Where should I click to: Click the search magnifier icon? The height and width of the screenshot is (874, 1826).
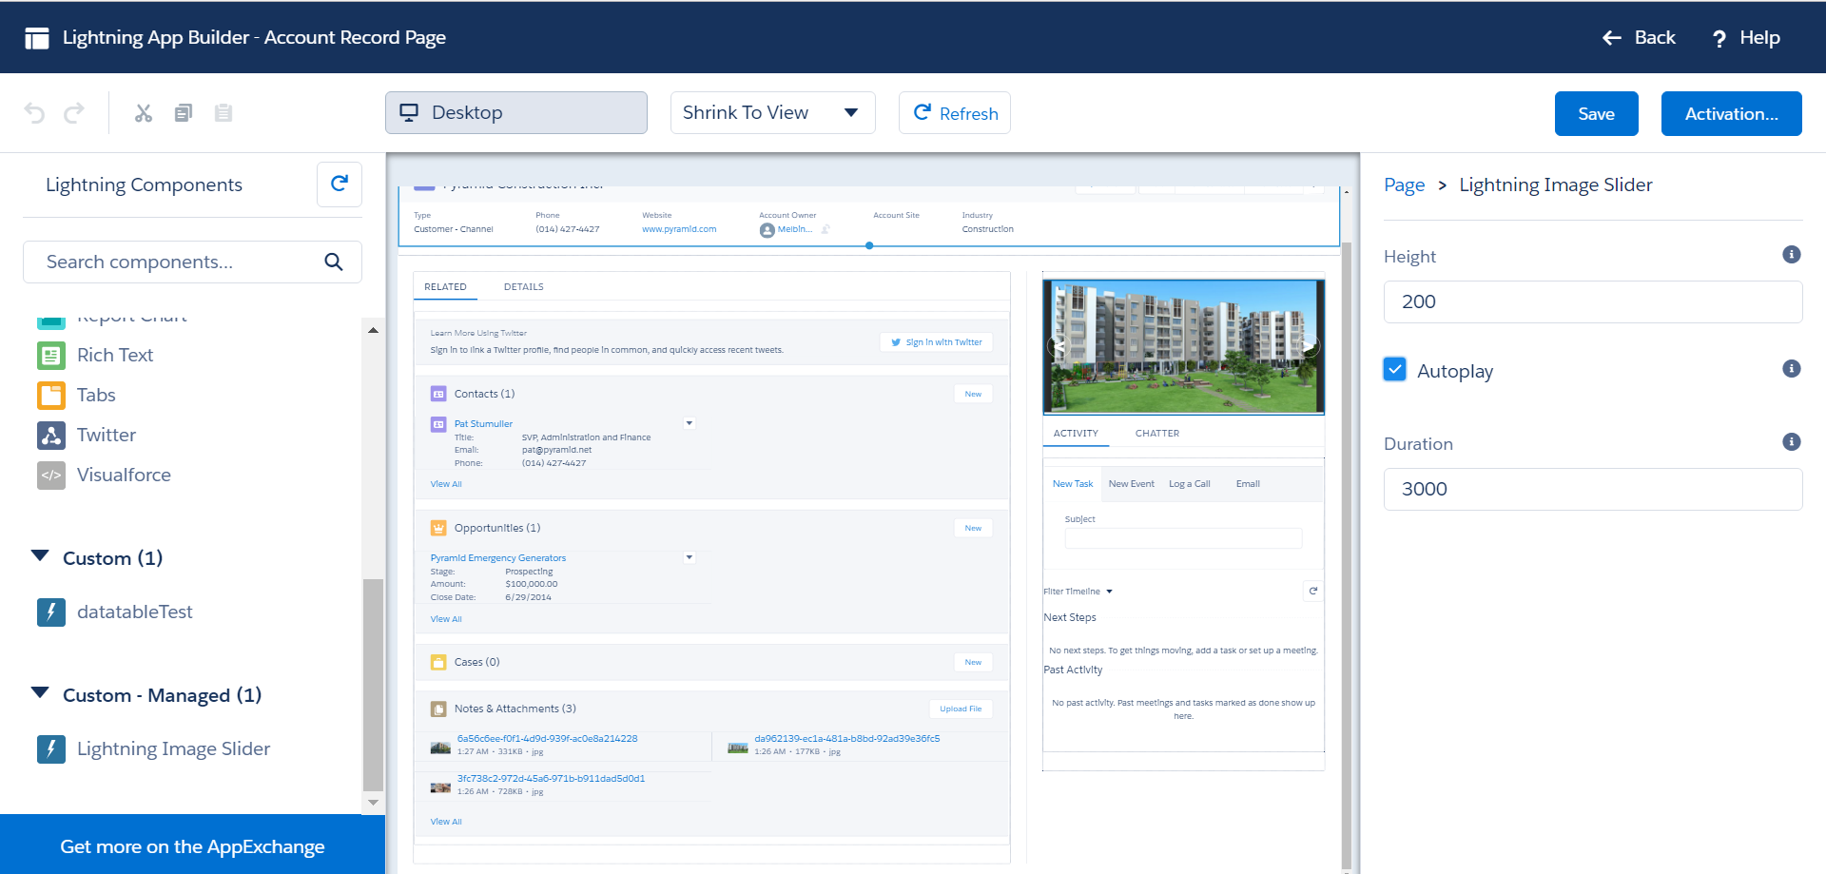click(x=333, y=262)
